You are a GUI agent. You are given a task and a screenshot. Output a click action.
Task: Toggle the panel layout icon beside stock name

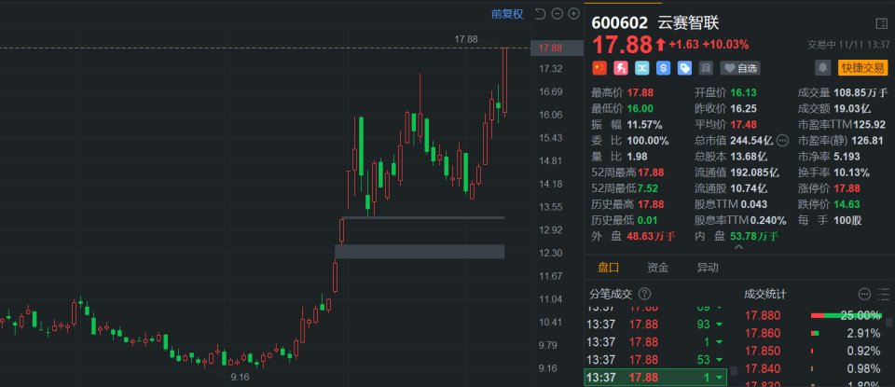tap(882, 23)
